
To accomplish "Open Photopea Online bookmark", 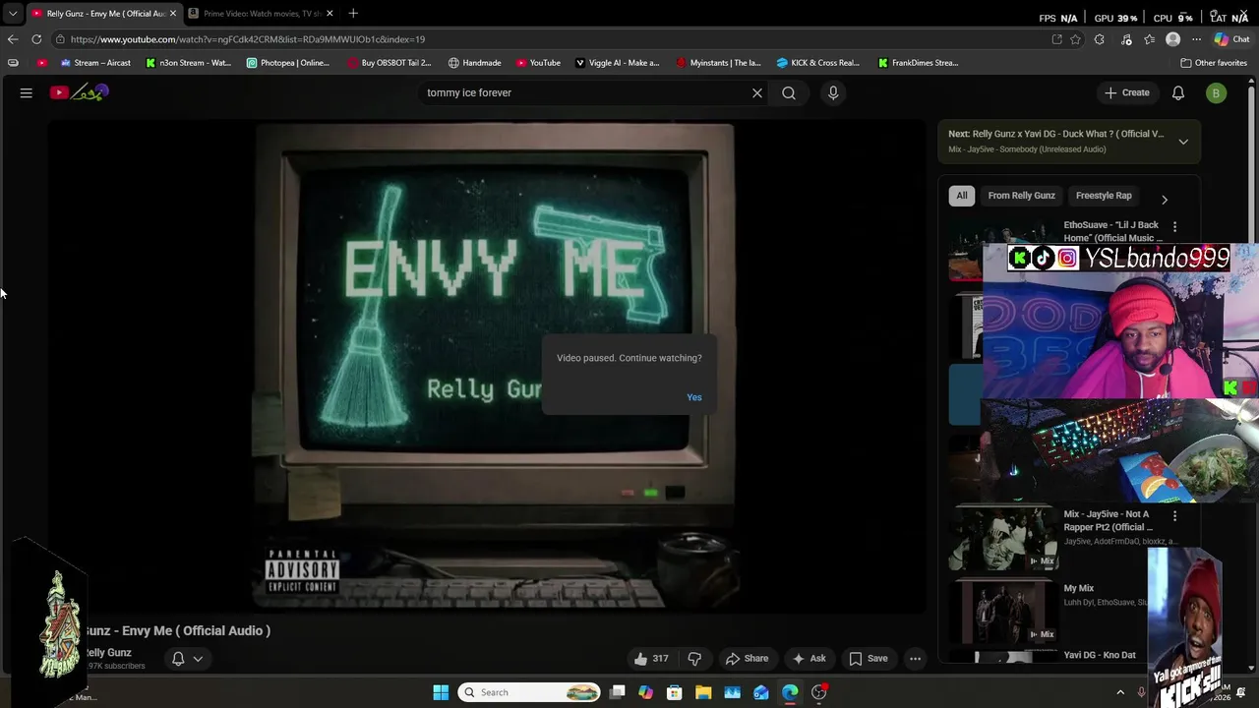I will [288, 63].
